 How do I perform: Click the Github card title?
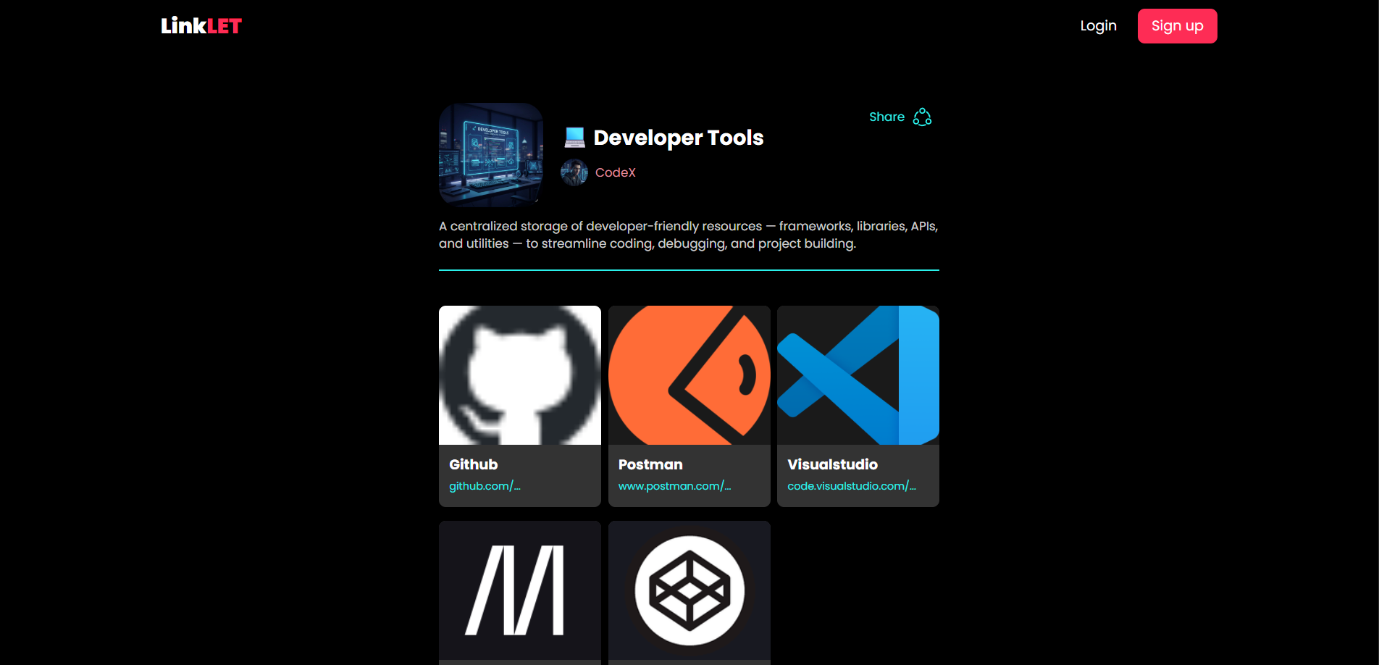(x=474, y=464)
